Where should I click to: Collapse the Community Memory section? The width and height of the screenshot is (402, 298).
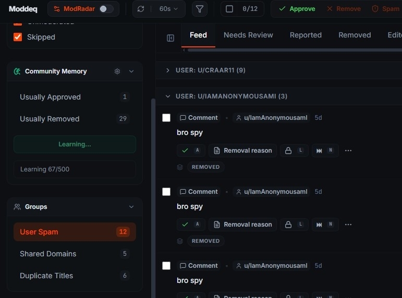[x=131, y=71]
